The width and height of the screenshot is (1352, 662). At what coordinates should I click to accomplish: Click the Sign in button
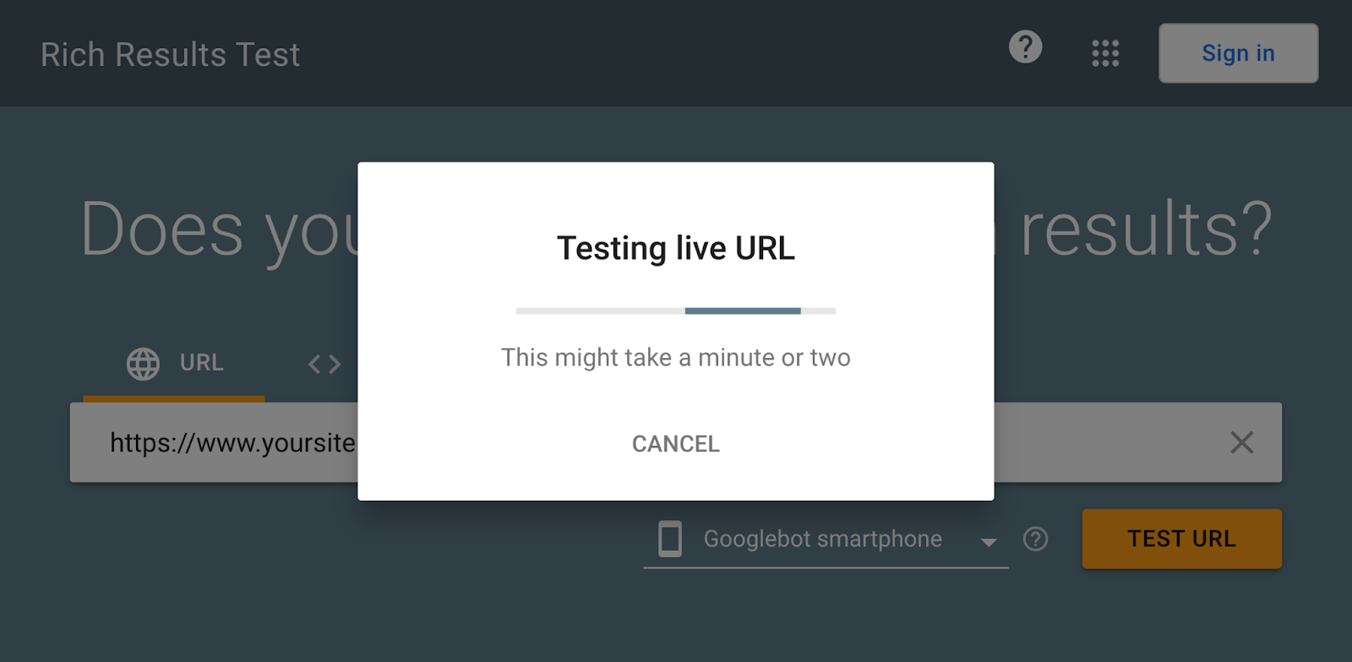[1238, 53]
